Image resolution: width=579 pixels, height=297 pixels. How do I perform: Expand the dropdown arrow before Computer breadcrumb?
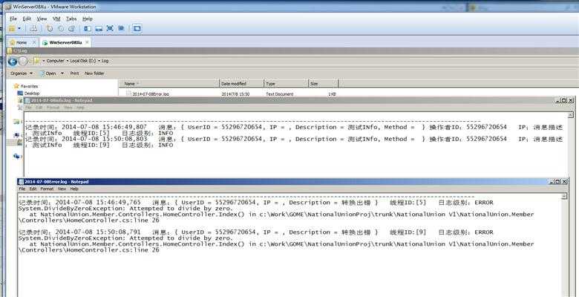(44, 61)
